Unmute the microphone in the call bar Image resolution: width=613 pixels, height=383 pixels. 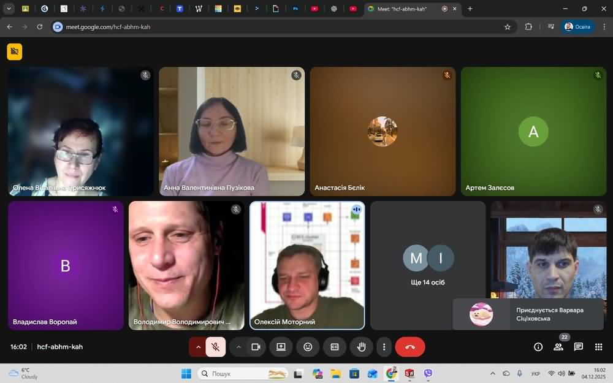(x=216, y=347)
